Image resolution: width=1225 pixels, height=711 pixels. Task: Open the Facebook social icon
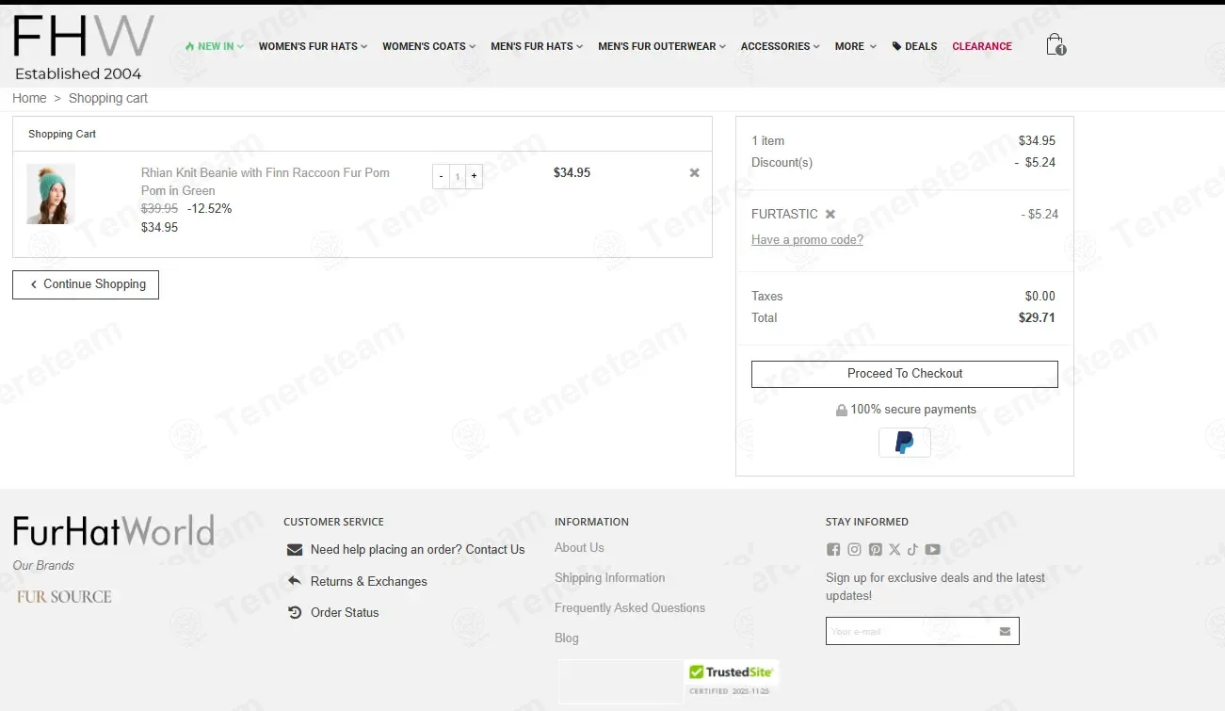[833, 549]
